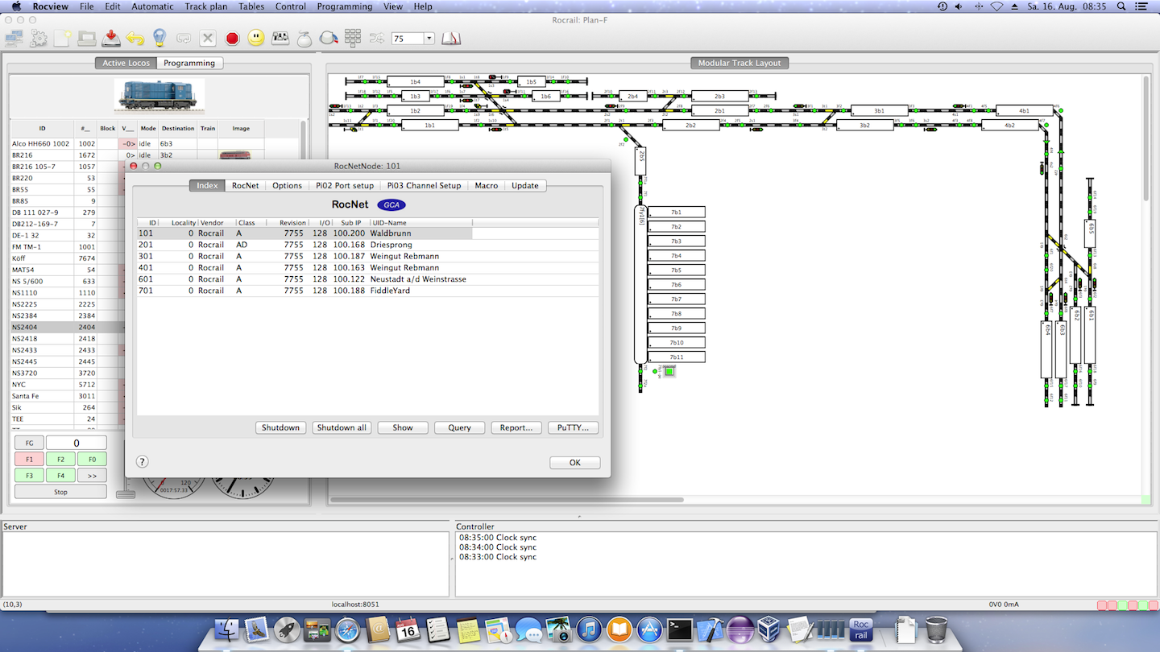Expand function group with the >> button
The width and height of the screenshot is (1160, 652).
tap(92, 476)
